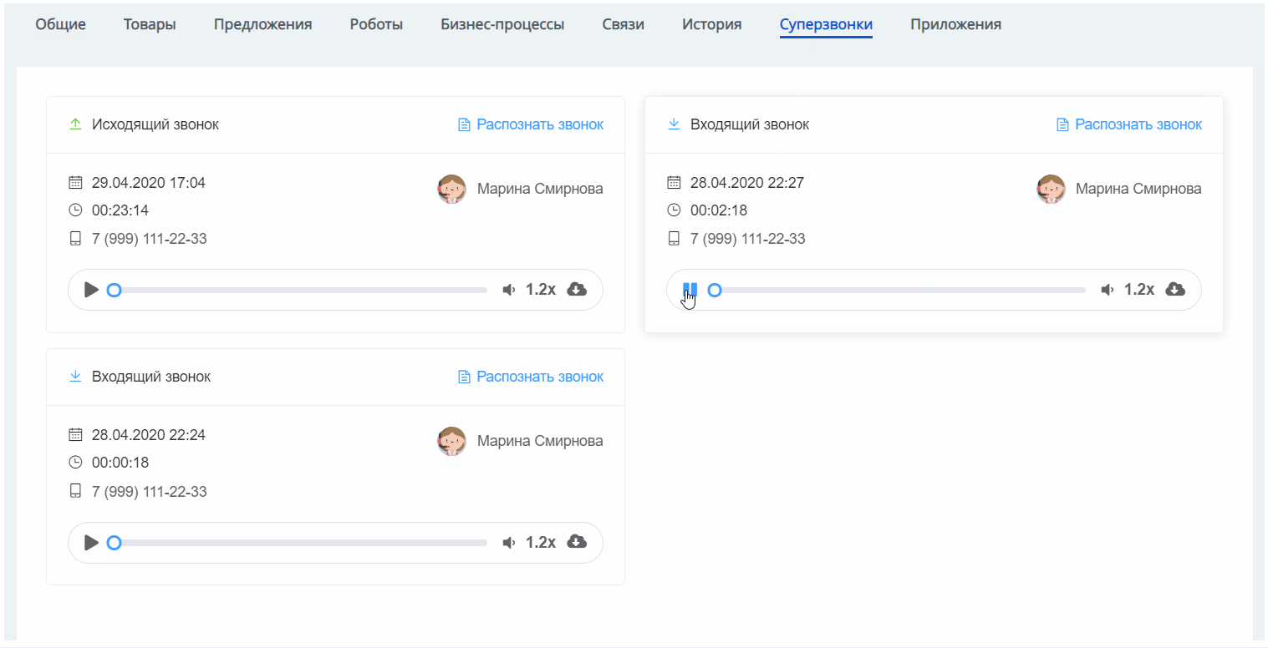Mute volume on the 29.04.2020 outgoing call

[508, 290]
